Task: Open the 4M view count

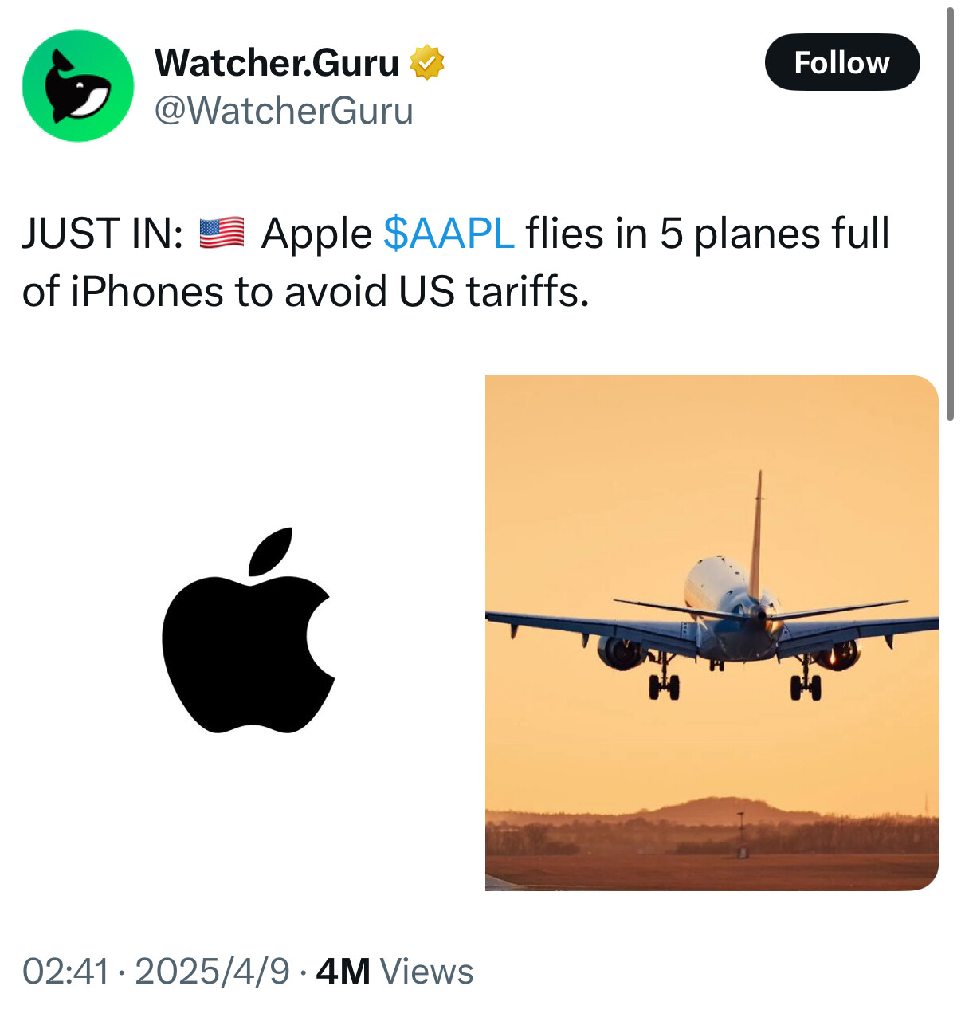Action: [343, 972]
